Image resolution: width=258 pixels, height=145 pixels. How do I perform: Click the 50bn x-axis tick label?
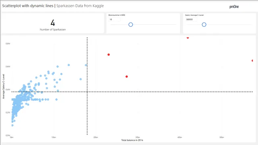pos(222,137)
